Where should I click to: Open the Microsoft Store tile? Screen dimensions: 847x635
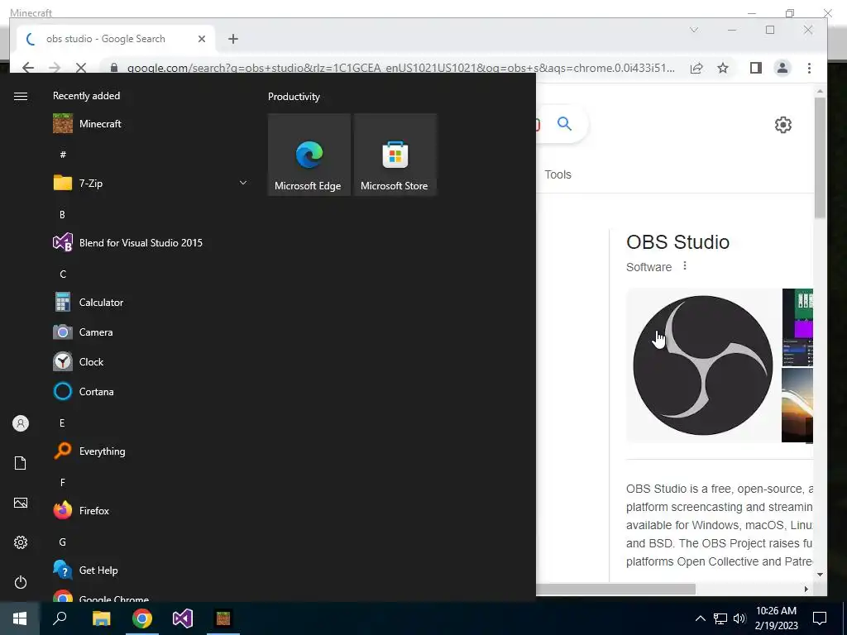[395, 155]
